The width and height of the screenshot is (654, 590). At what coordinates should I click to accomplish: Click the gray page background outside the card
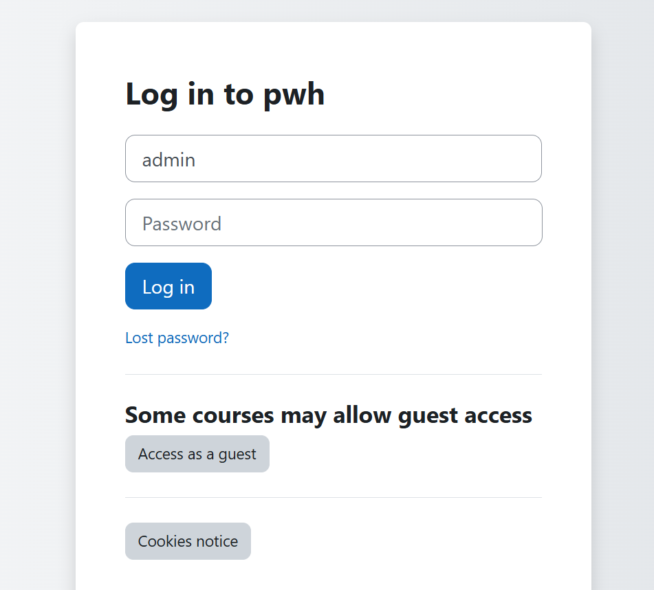(x=38, y=292)
